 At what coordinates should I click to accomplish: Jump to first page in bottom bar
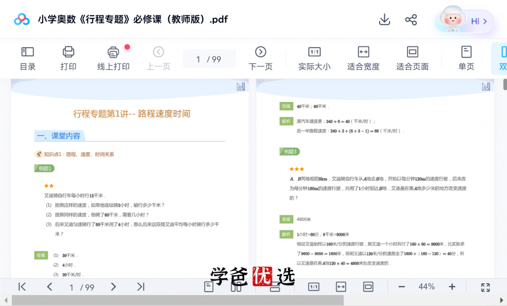[x=22, y=287]
